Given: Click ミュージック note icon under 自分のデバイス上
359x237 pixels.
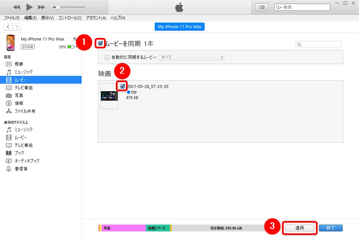Looking at the screenshot, I should pos(9,130).
